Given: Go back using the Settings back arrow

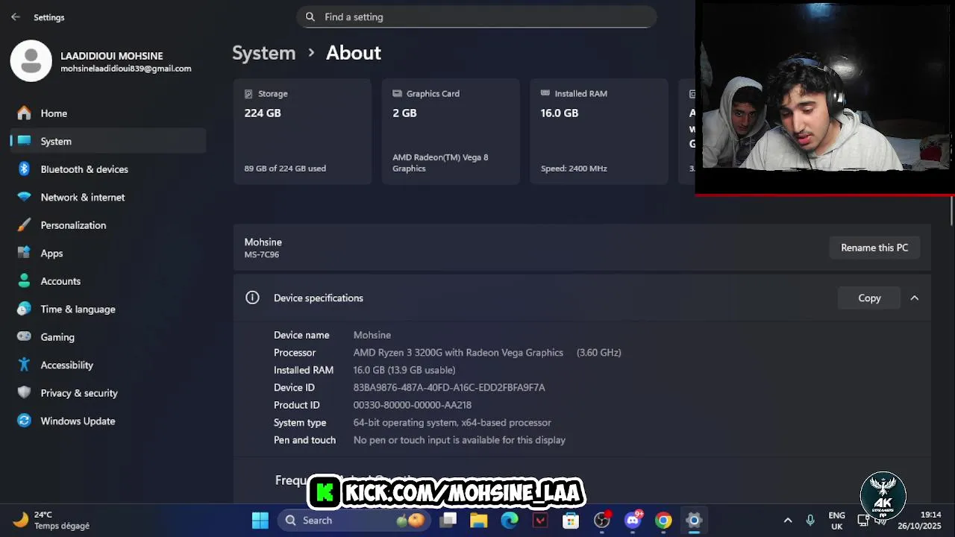Looking at the screenshot, I should coord(16,16).
